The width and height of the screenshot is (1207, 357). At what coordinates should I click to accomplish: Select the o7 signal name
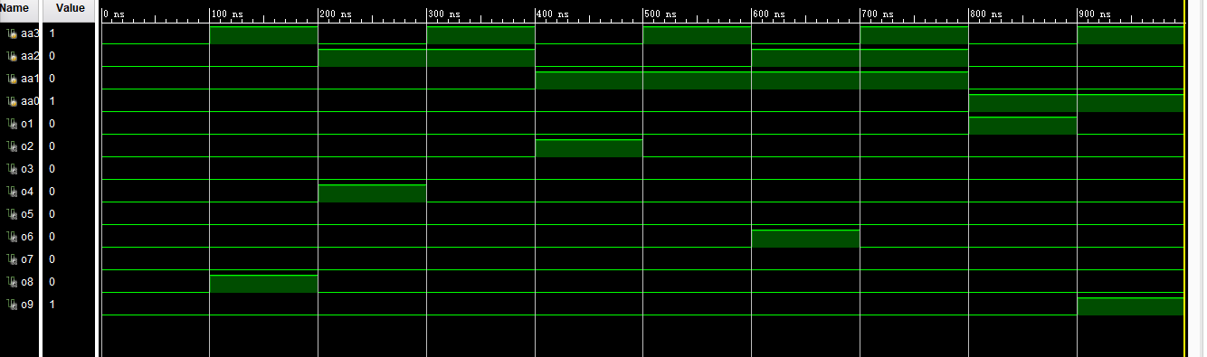[27, 259]
